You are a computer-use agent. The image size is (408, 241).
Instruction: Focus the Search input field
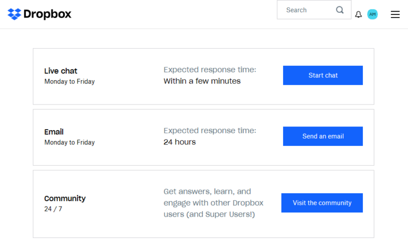point(305,10)
